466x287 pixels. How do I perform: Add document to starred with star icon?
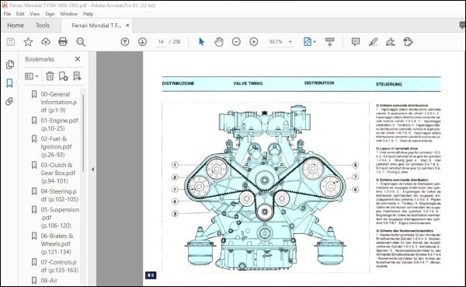(28, 42)
